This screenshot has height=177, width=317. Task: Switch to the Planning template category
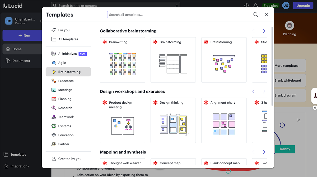click(x=64, y=99)
